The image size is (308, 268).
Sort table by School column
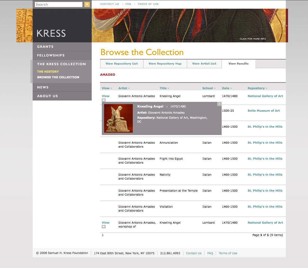tap(209, 88)
